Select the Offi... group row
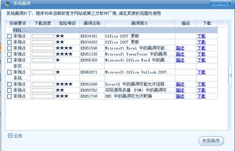Image resolution: width=235 pixels, height=151 pixels. click(x=112, y=30)
